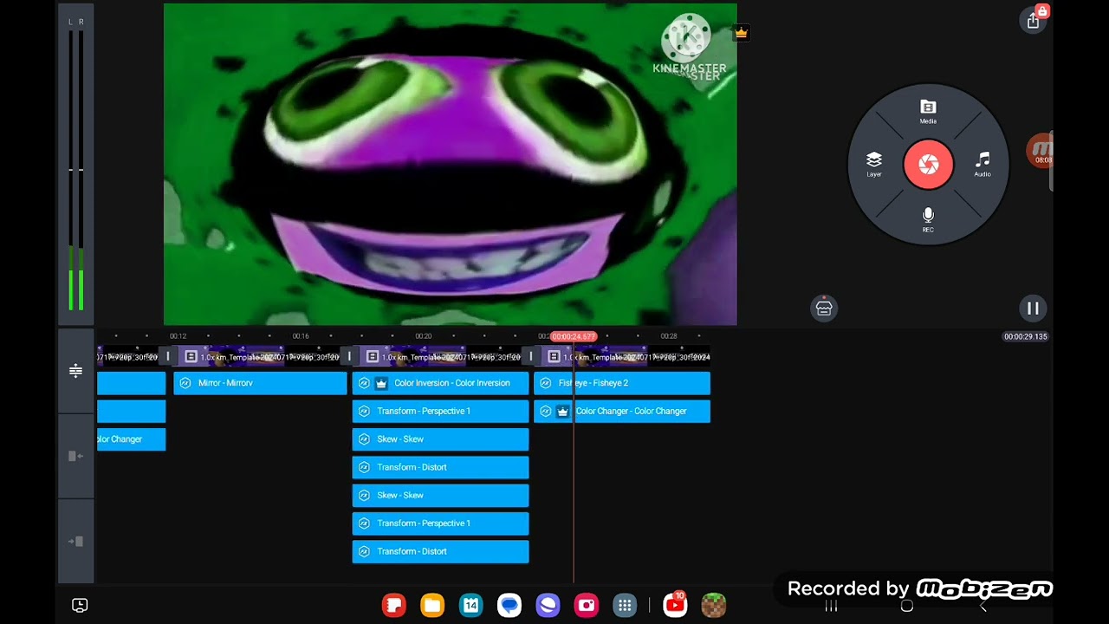Open the all-apps grid drawer
This screenshot has height=624, width=1109.
[625, 605]
